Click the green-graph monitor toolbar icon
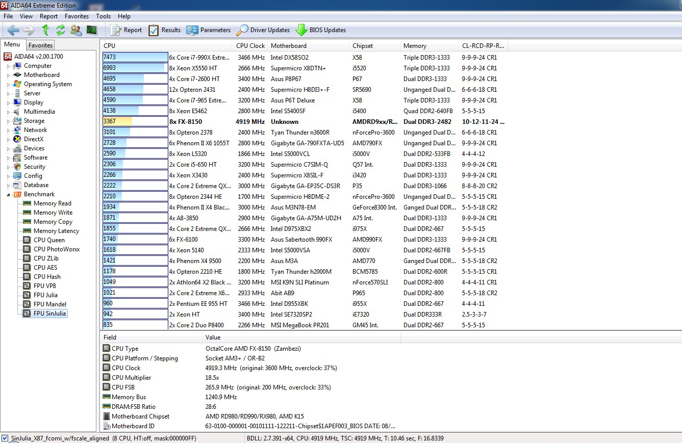Screen dimensions: 682x443 (x=92, y=30)
